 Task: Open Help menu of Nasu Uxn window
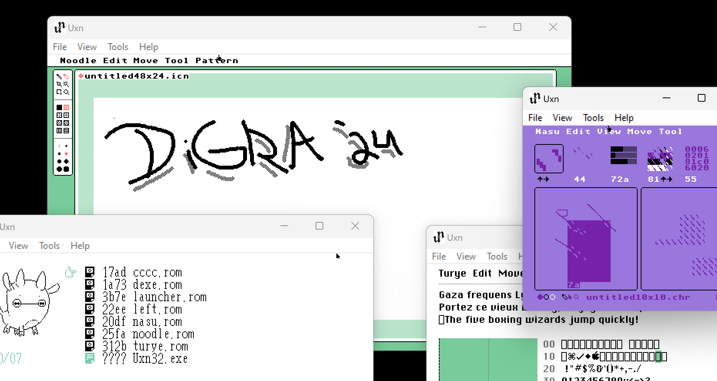624,117
